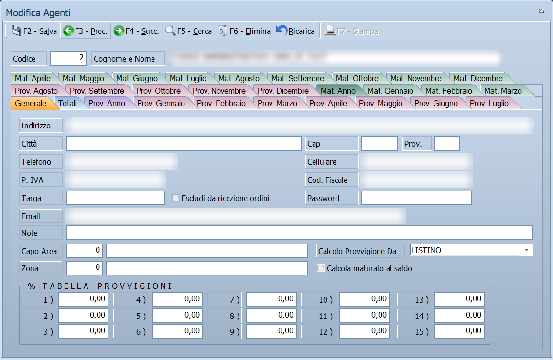Go to the Prov. Gennaio tab

(x=161, y=103)
